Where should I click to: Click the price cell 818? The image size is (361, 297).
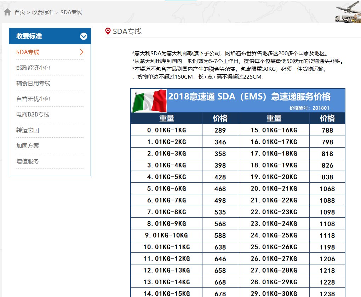click(327, 154)
